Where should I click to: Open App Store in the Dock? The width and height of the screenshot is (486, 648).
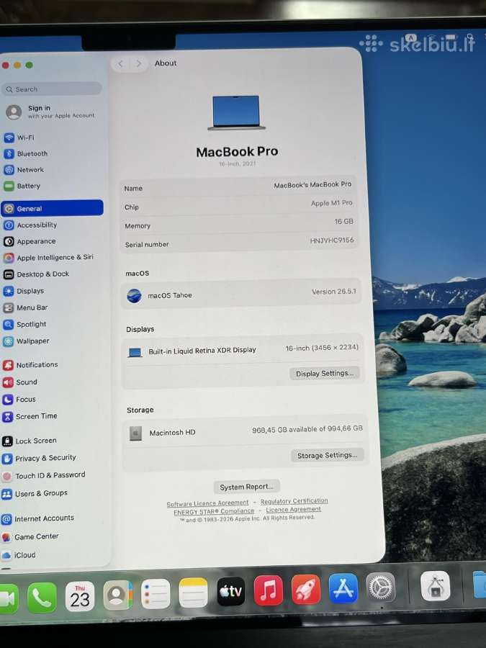[343, 588]
